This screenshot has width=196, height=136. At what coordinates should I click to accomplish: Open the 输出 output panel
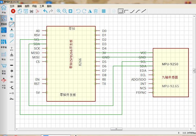click(x=4, y=56)
